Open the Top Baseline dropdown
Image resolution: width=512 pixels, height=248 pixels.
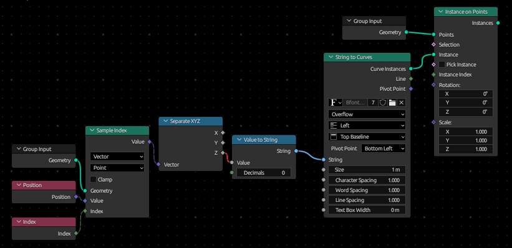pyautogui.click(x=367, y=137)
